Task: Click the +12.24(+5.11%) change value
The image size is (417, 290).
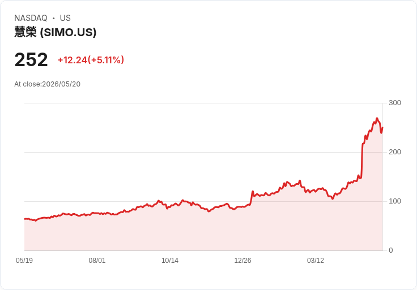Action: coord(91,60)
